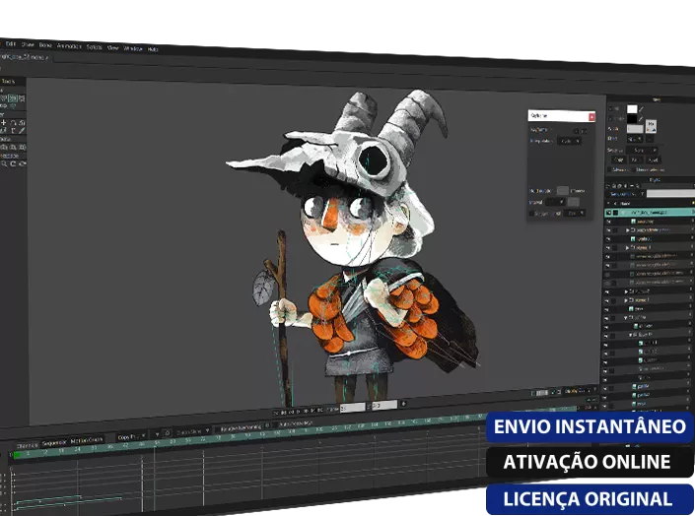
Task: Switch to the Channels timeline tab
Action: coord(27,444)
